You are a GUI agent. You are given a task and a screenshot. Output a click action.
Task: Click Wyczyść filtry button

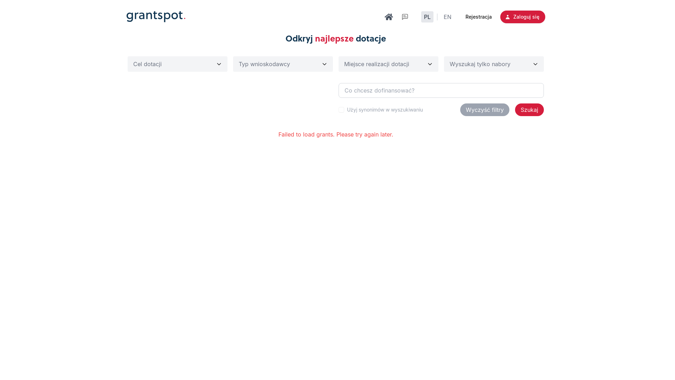[485, 110]
